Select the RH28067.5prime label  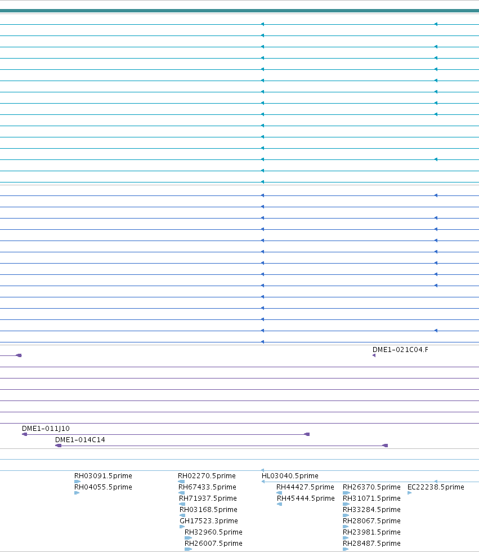tap(371, 520)
